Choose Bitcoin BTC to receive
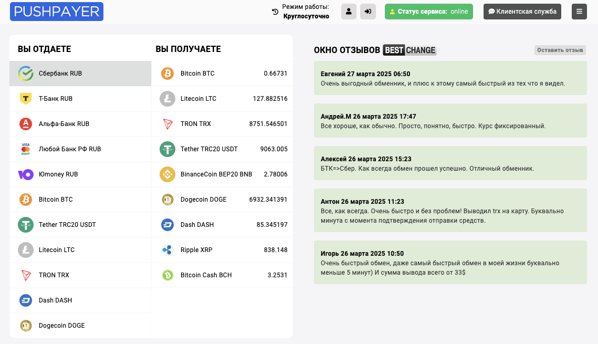 pos(222,73)
